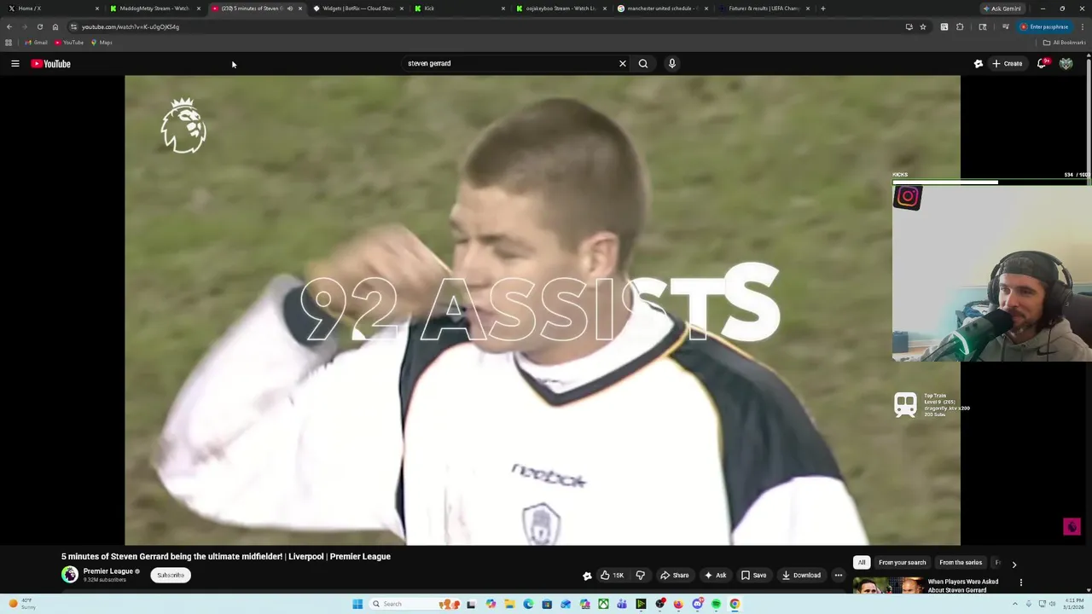Open a new browser tab

point(822,9)
